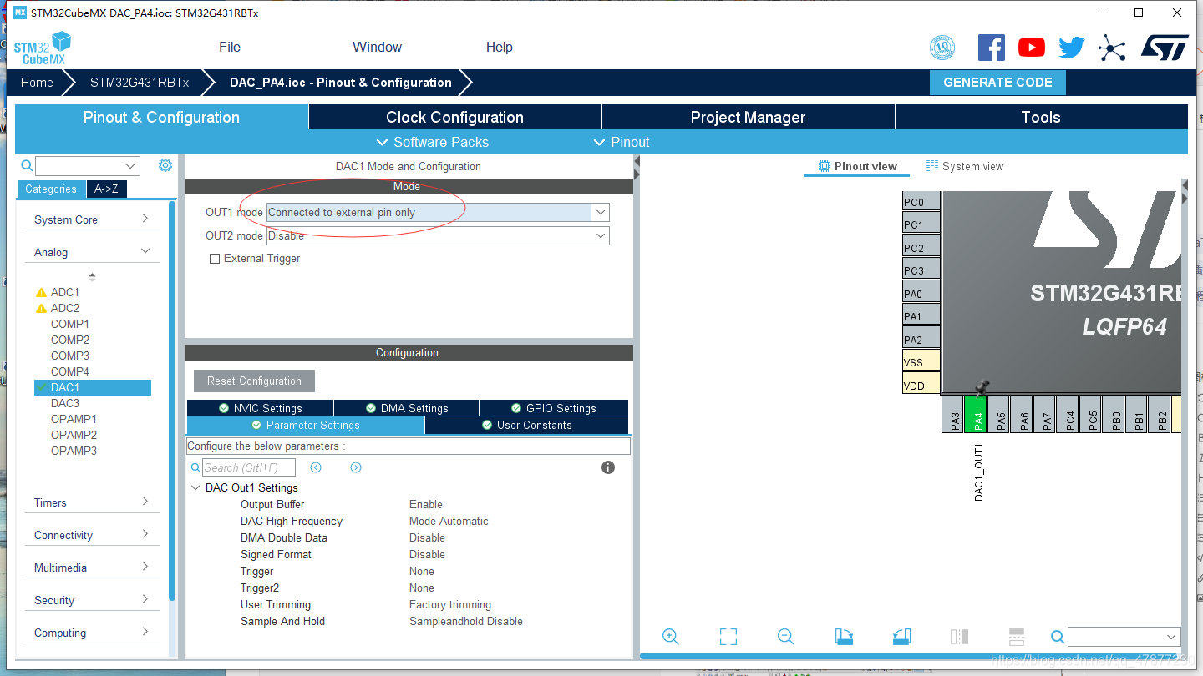
Task: Open the NVIC Settings tab
Action: pos(260,408)
